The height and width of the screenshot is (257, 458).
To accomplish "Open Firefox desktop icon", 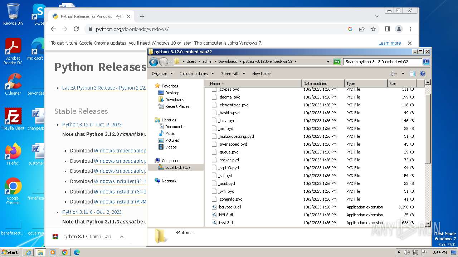I will coord(13,154).
